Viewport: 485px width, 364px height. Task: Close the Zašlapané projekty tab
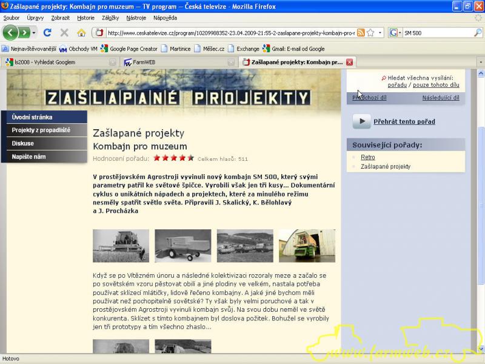pyautogui.click(x=349, y=62)
